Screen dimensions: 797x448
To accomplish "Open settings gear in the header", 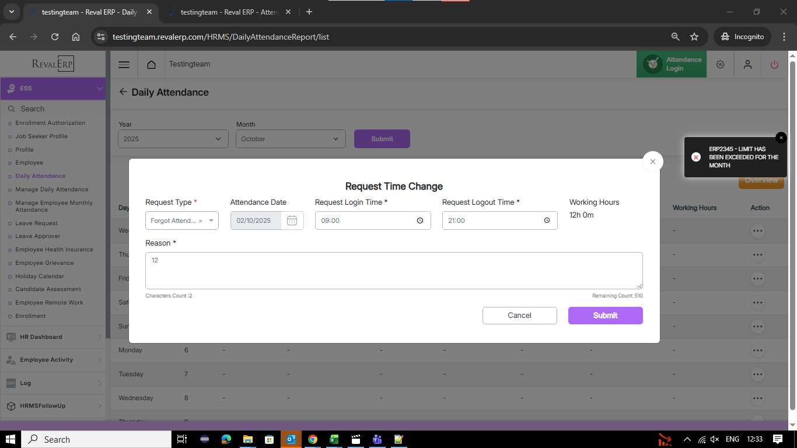I will pyautogui.click(x=720, y=64).
